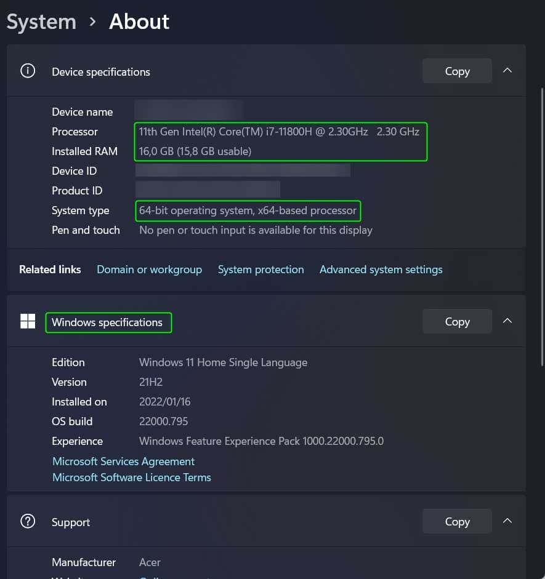This screenshot has height=579, width=545.
Task: Click the Support heading
Action: 71,522
